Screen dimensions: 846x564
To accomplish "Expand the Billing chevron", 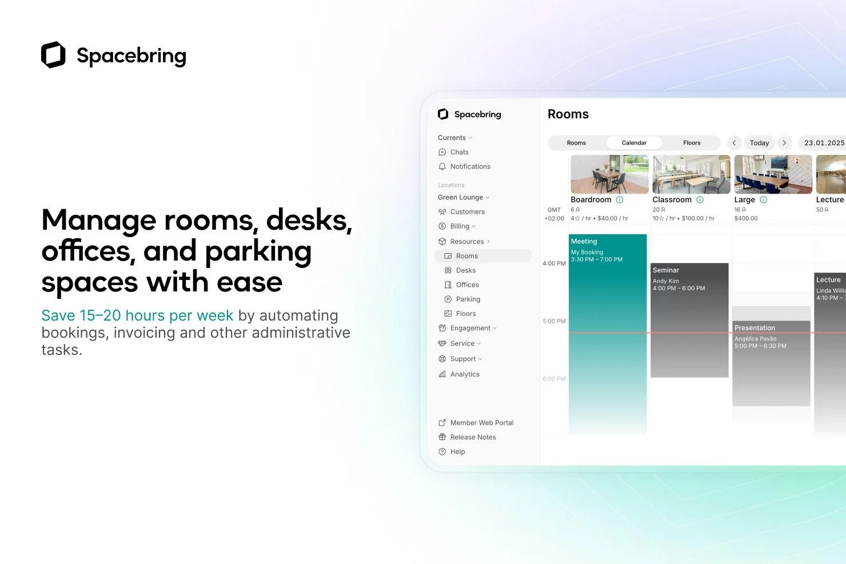I will pos(474,226).
